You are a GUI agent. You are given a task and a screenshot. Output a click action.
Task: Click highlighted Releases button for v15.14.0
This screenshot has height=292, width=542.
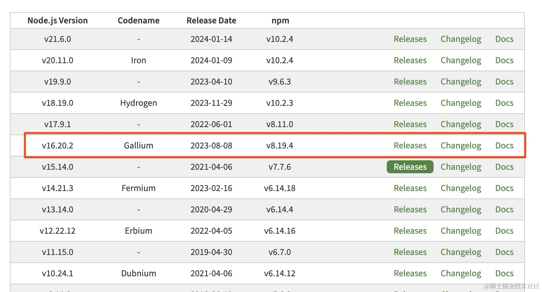[410, 167]
